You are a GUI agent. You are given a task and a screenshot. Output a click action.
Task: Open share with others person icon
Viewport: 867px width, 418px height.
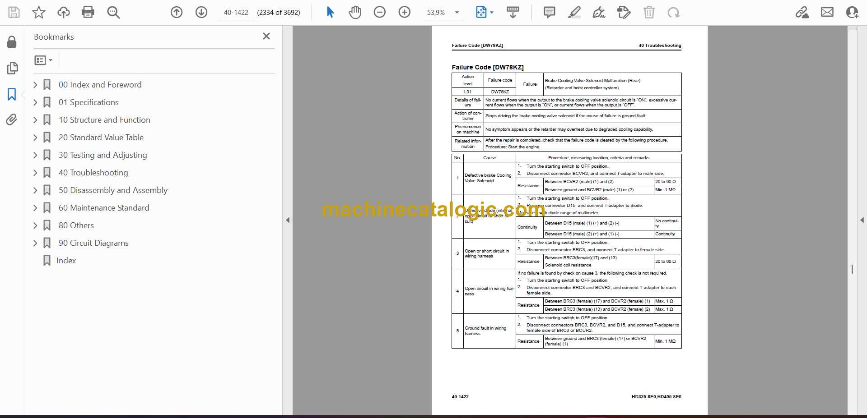coord(852,12)
